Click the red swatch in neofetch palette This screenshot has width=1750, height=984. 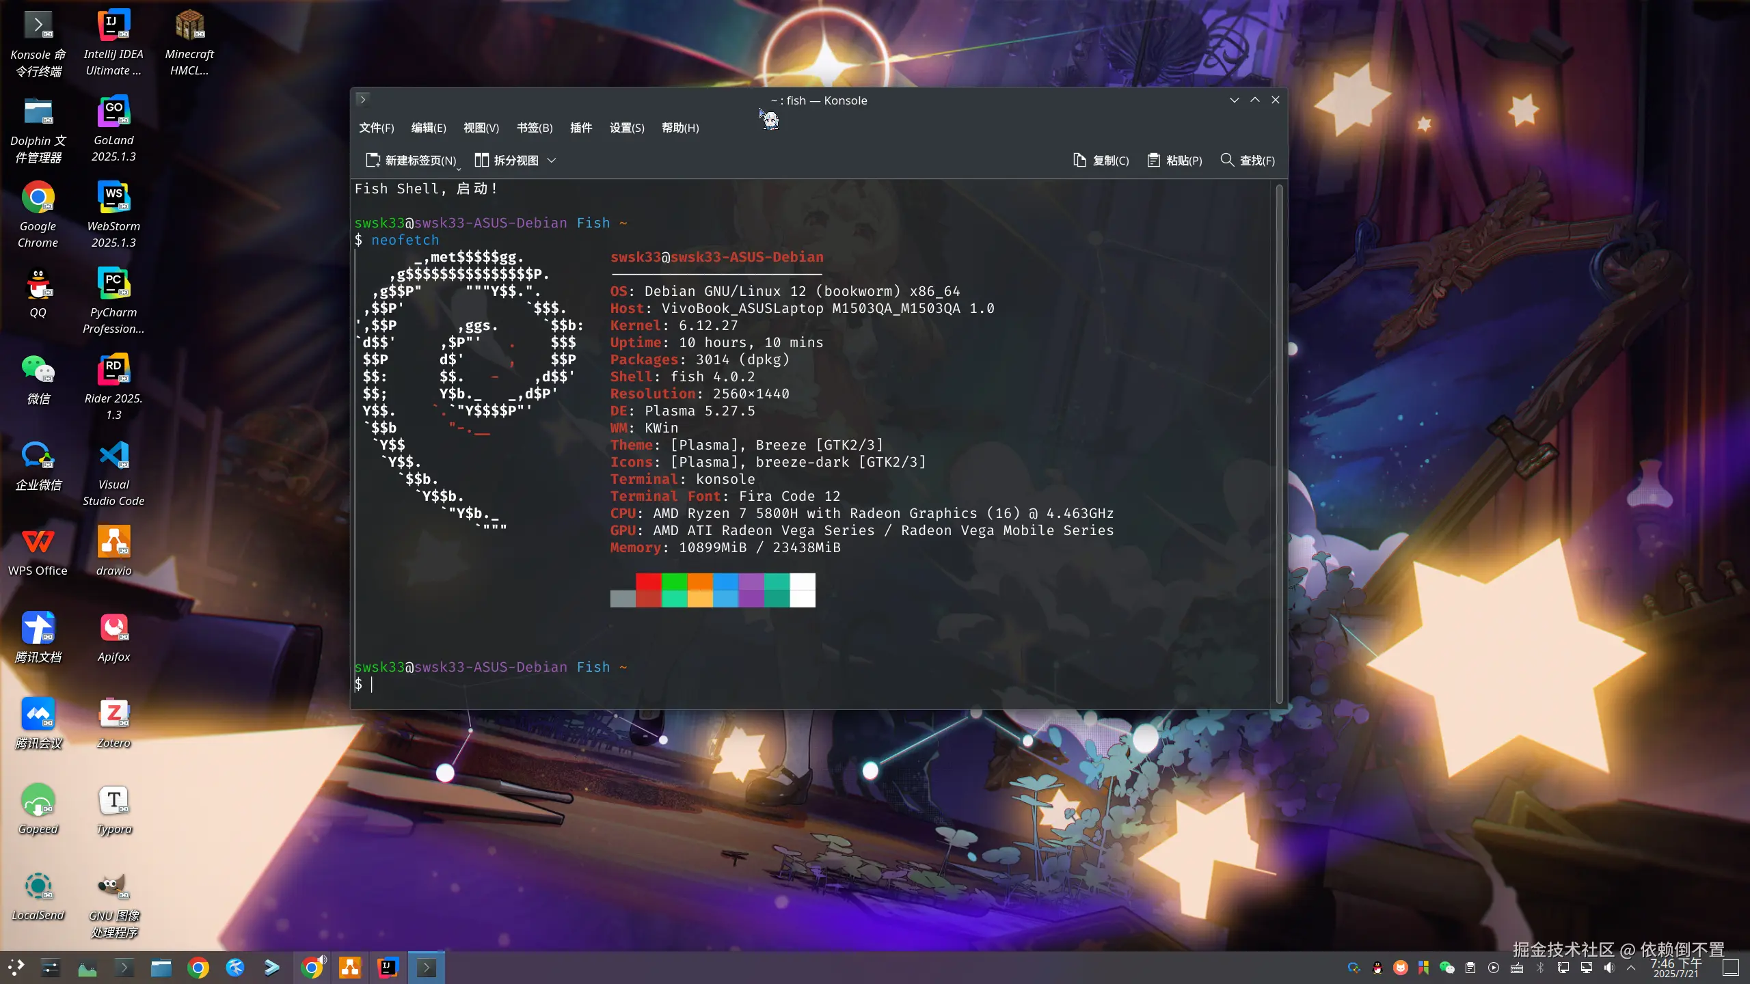[648, 582]
